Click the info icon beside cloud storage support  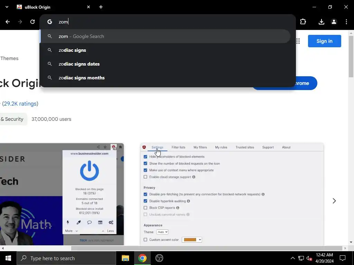click(194, 177)
